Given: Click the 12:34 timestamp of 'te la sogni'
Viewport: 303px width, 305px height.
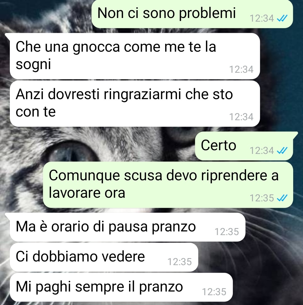Looking at the screenshot, I should pos(241,69).
